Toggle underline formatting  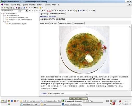(x=34, y=11)
